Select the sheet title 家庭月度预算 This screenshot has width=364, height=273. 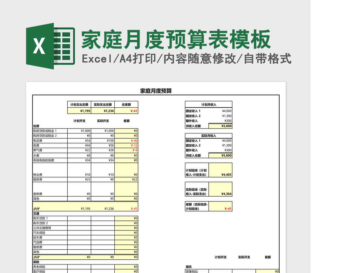156,91
